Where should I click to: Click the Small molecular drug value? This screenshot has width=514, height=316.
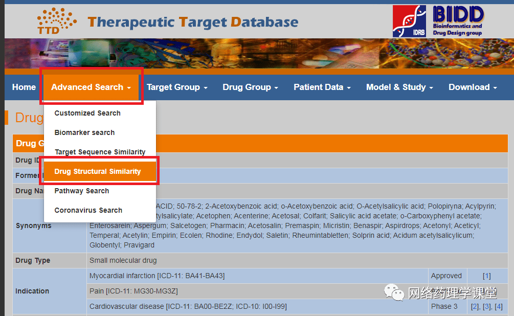coord(123,261)
